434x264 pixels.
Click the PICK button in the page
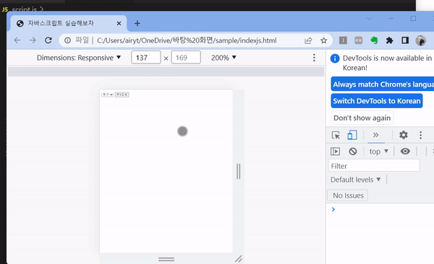[x=122, y=94]
